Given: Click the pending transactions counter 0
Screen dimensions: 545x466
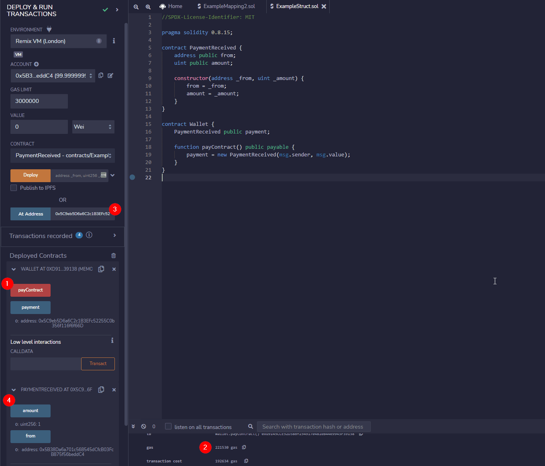Looking at the screenshot, I should point(154,427).
